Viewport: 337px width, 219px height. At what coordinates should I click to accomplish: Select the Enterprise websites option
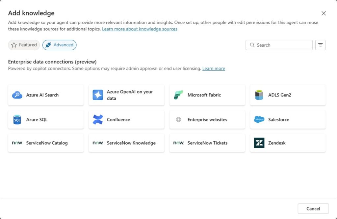pyautogui.click(x=207, y=119)
